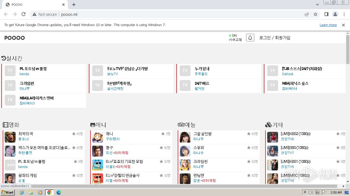Viewport: 350px width, 196px height.
Task: Click the TV icon beside [TJB 스브스] 24/7
Action: click(273, 71)
